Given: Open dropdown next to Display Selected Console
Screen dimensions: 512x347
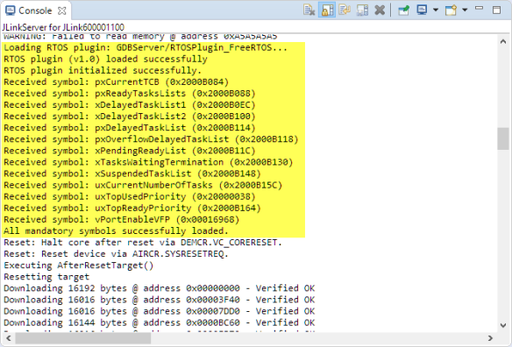Looking at the screenshot, I should (436, 10).
